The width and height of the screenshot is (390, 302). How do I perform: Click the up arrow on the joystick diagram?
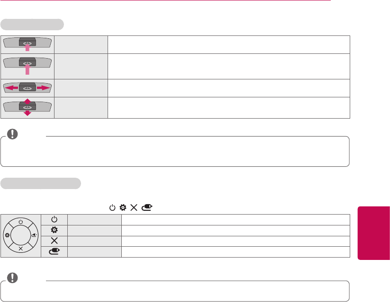27,102
